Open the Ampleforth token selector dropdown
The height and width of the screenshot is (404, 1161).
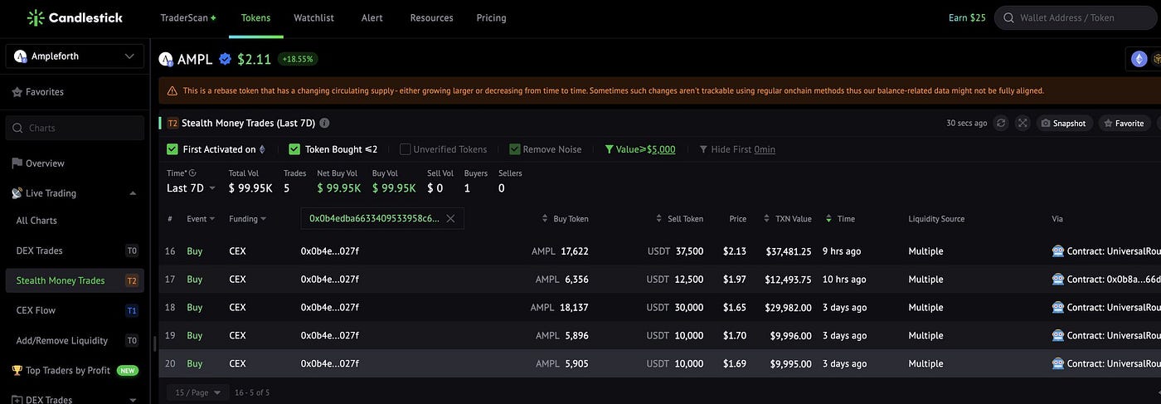(75, 56)
